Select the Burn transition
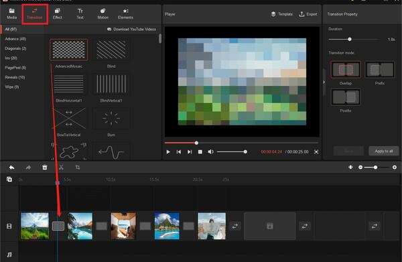Viewport: 402px width, 262px height. click(x=111, y=118)
